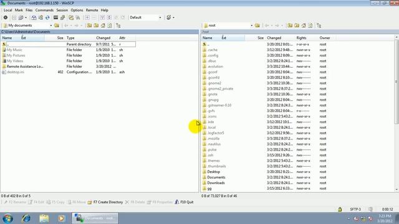Viewport: 399px width, 224px height.
Task: Click the WinSCP taskbar button
Action: click(x=95, y=218)
